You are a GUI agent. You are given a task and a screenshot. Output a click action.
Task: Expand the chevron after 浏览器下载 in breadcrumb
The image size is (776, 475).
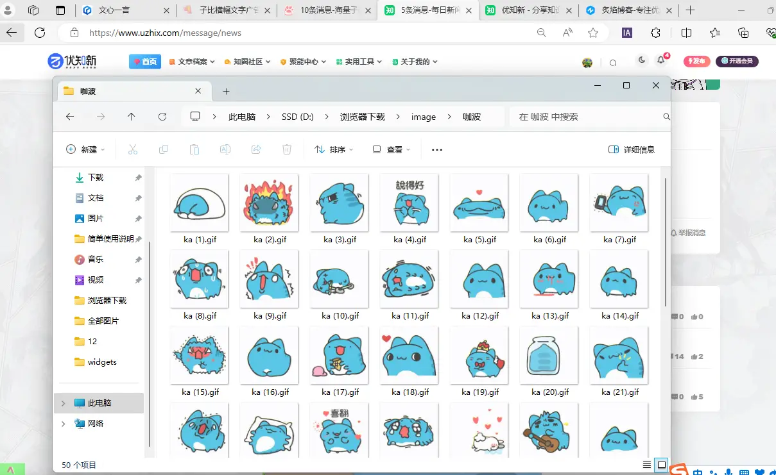(398, 117)
